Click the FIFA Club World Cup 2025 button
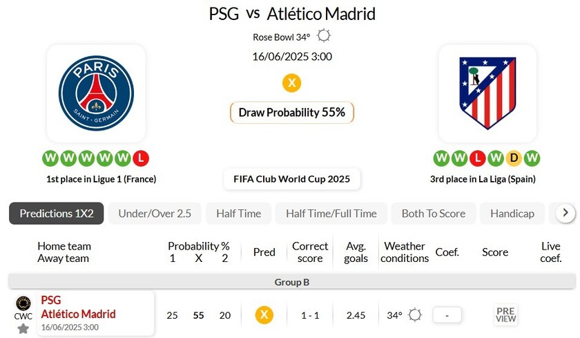Screen dimensions: 580x338 tap(292, 179)
